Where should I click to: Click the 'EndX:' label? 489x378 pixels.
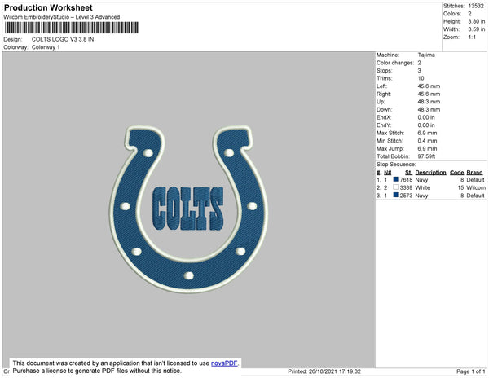click(x=384, y=117)
